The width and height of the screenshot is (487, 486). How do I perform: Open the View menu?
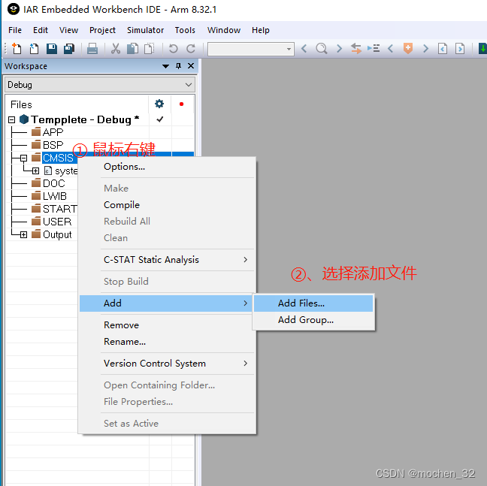(68, 30)
